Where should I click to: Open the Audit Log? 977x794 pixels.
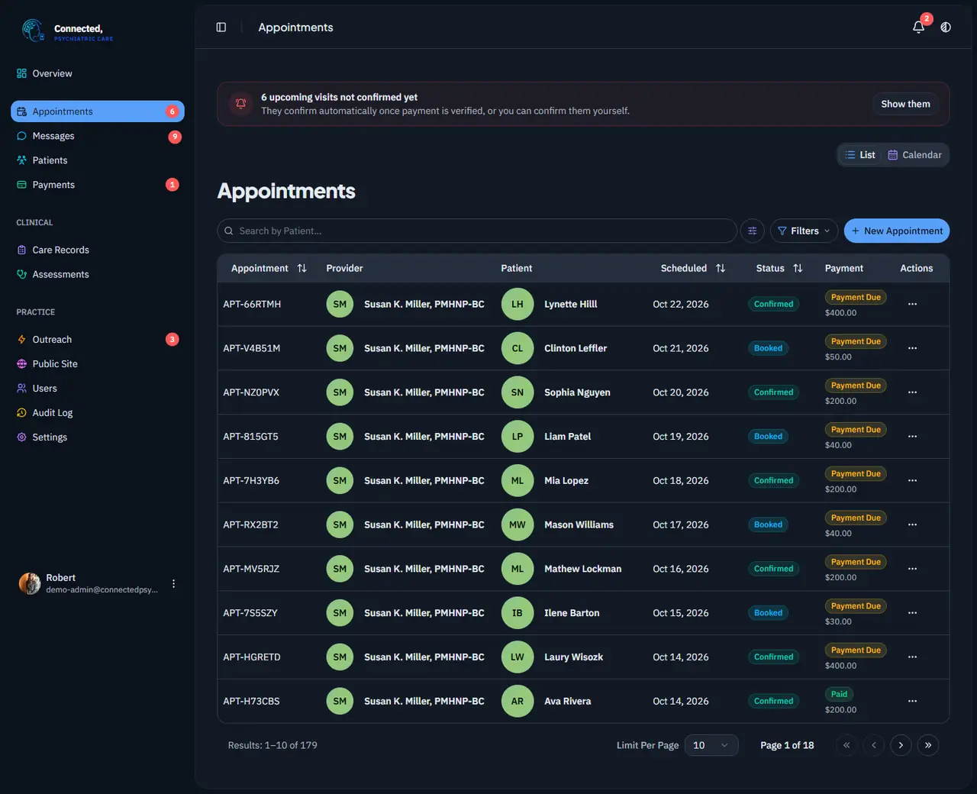click(x=98, y=413)
